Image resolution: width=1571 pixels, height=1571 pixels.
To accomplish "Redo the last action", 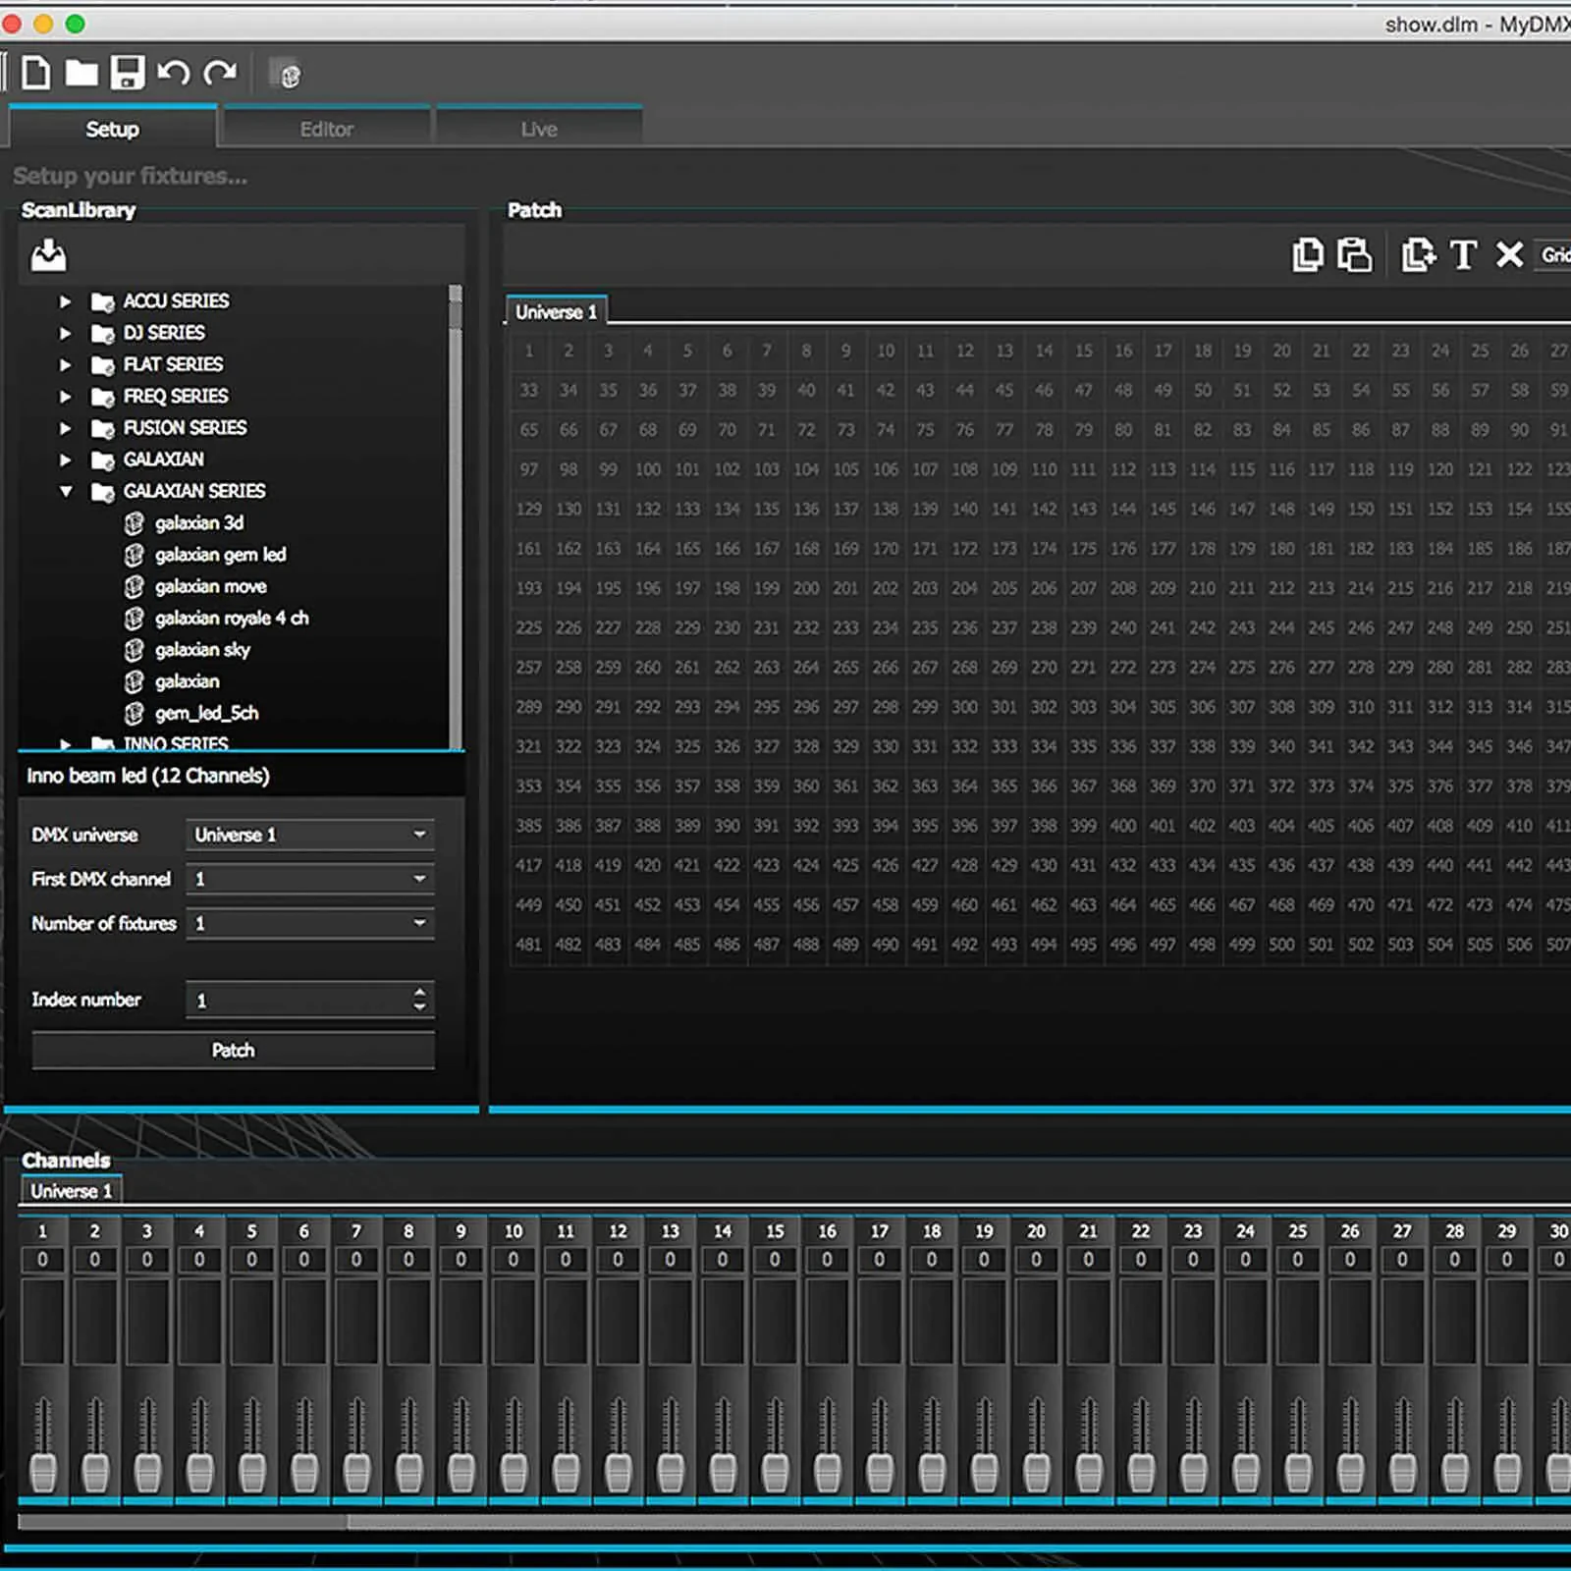I will 220,74.
